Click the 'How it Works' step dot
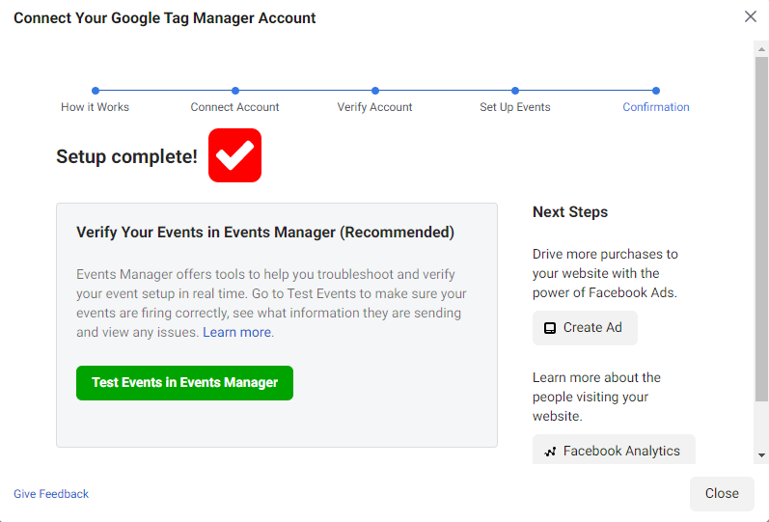Screen dimensions: 769x522 point(96,91)
